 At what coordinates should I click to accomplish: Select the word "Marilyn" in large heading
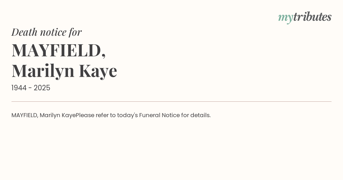click(x=43, y=71)
